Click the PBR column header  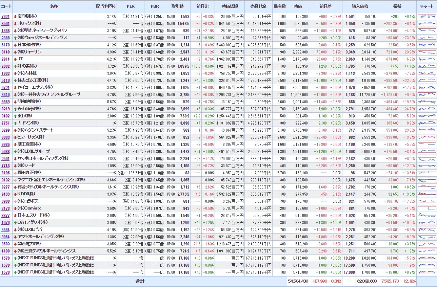click(x=154, y=6)
